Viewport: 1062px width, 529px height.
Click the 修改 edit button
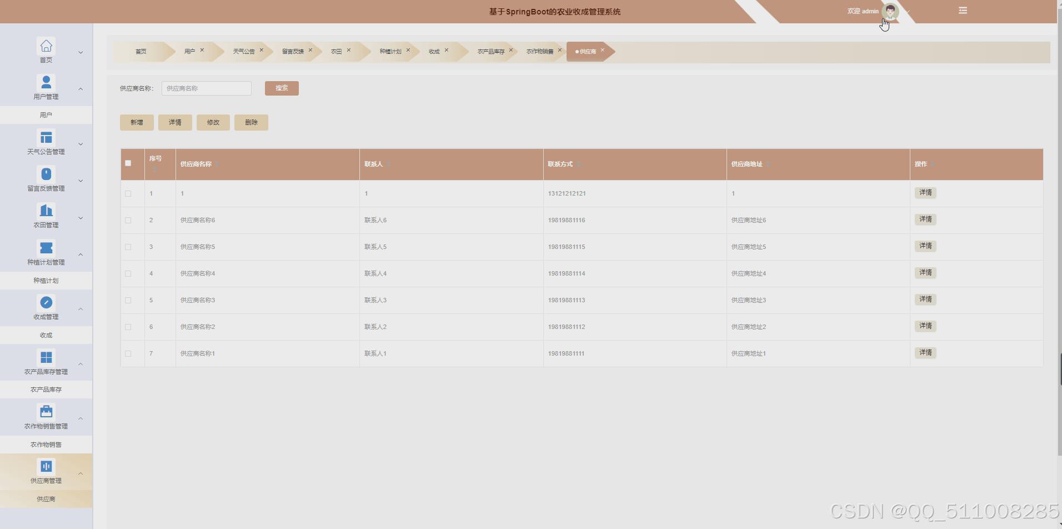click(213, 123)
